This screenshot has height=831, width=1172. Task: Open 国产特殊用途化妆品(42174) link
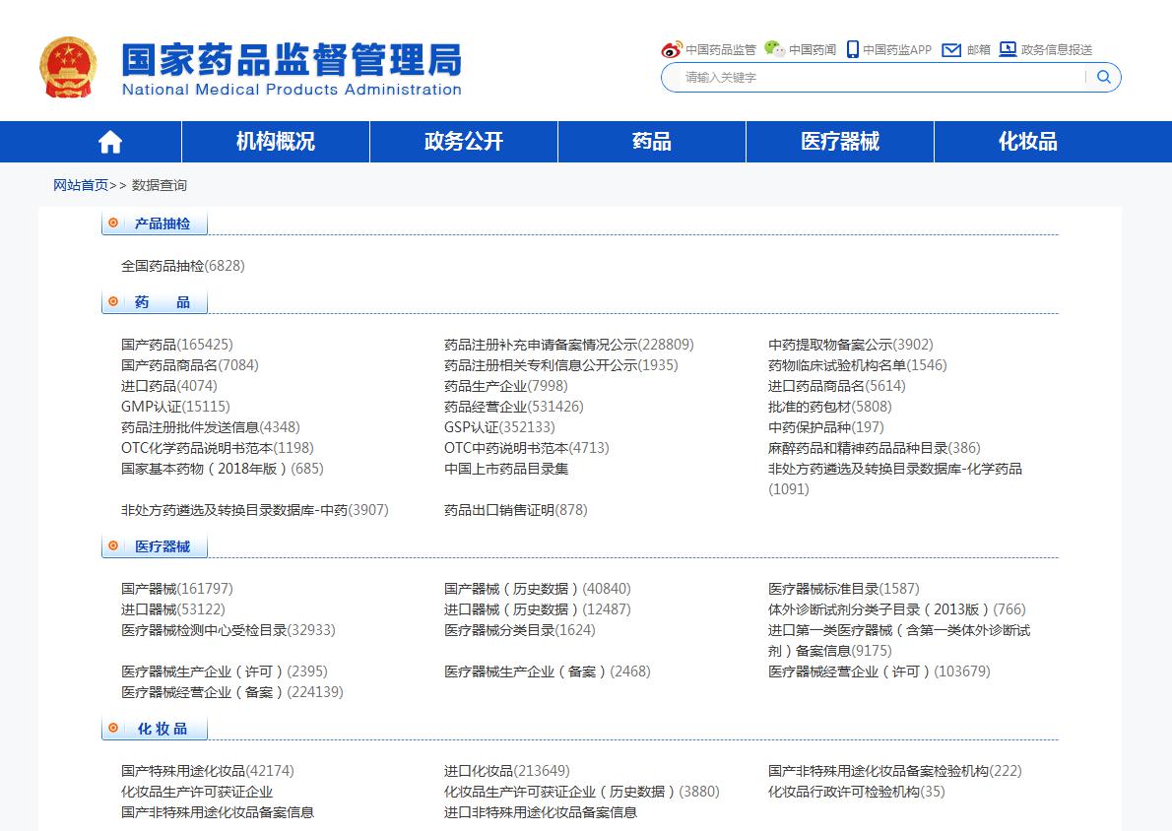[208, 771]
